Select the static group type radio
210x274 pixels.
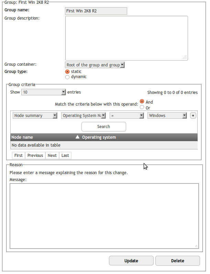67,72
